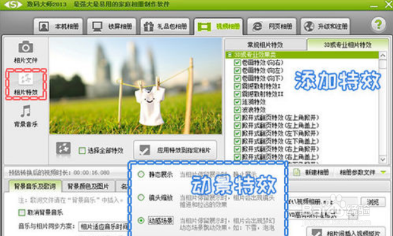Click the photo preview image
The height and width of the screenshot is (236, 393).
135,86
